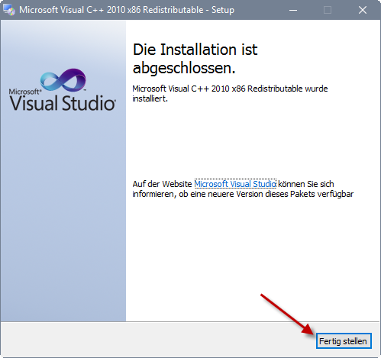Click the setup installer icon in title bar
The height and width of the screenshot is (358, 381).
pos(9,10)
